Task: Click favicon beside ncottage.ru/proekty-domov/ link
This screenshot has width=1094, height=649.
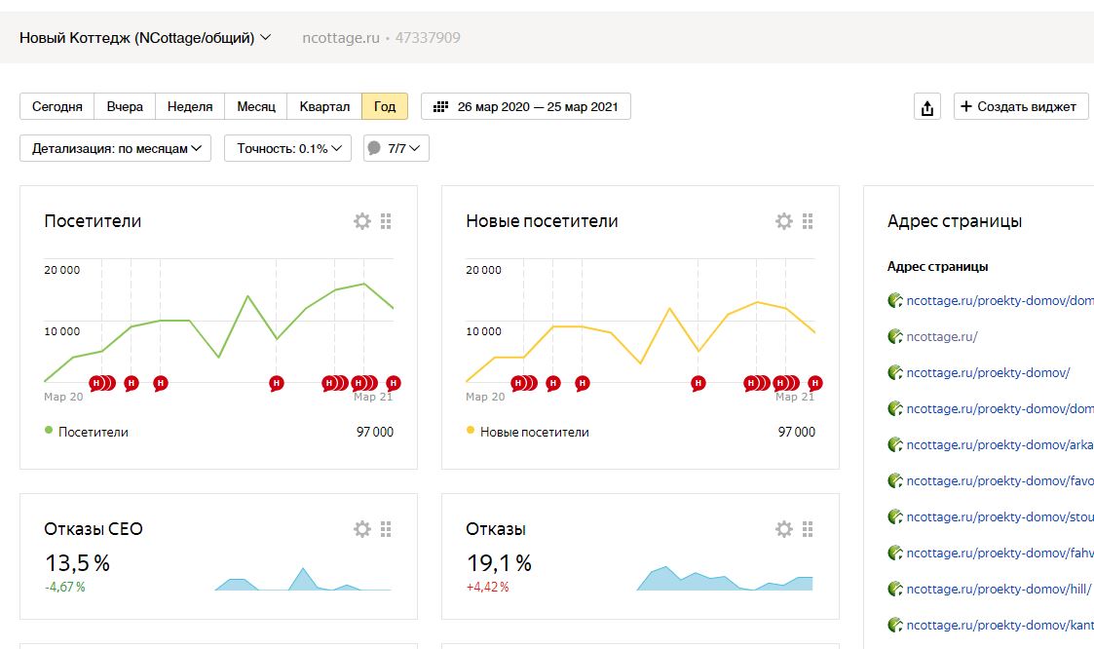Action: [x=895, y=372]
